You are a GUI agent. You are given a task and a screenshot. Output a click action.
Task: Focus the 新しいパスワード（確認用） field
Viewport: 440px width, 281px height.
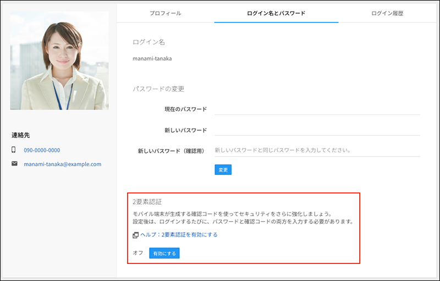pyautogui.click(x=317, y=151)
